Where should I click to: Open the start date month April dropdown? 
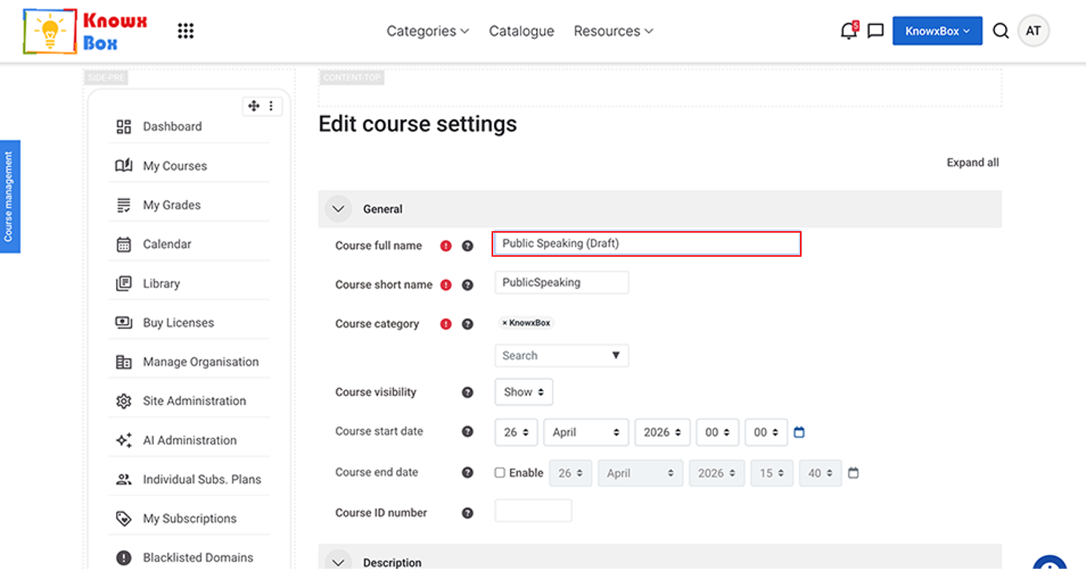586,433
